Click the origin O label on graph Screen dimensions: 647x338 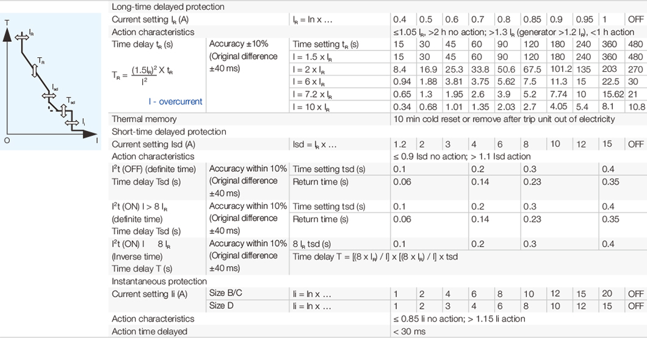pyautogui.click(x=7, y=140)
